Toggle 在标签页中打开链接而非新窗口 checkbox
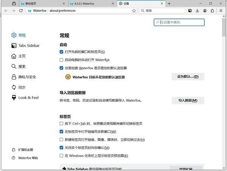 click(61, 131)
